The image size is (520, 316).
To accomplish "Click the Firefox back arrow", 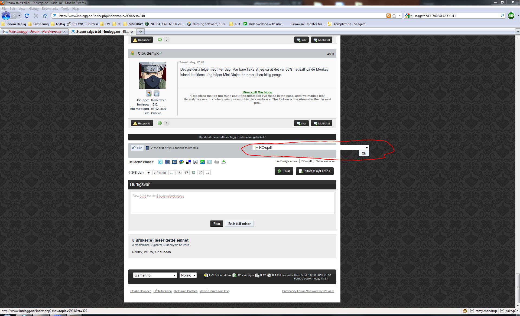I will 6,16.
